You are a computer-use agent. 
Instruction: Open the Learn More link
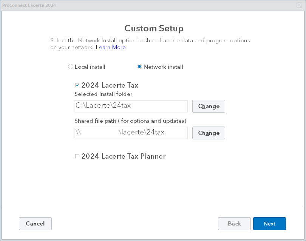point(111,47)
